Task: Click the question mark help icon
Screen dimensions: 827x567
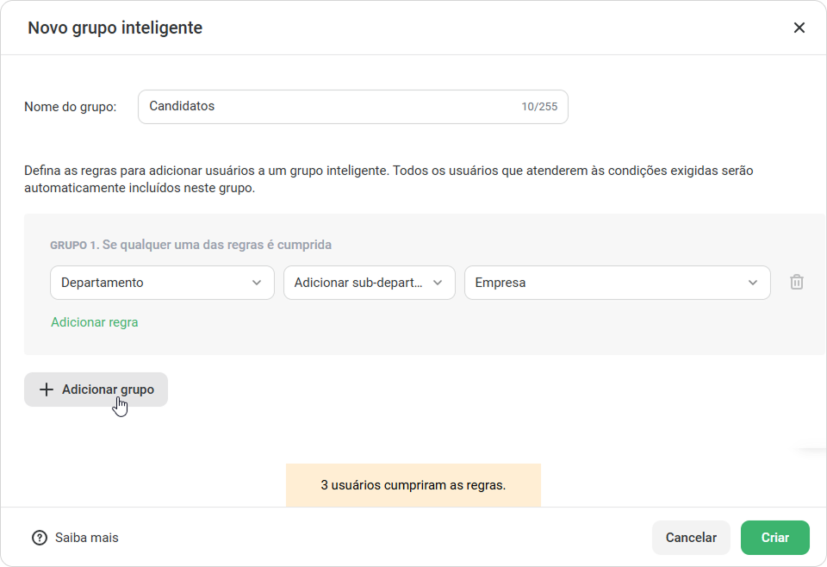Action: pos(40,538)
